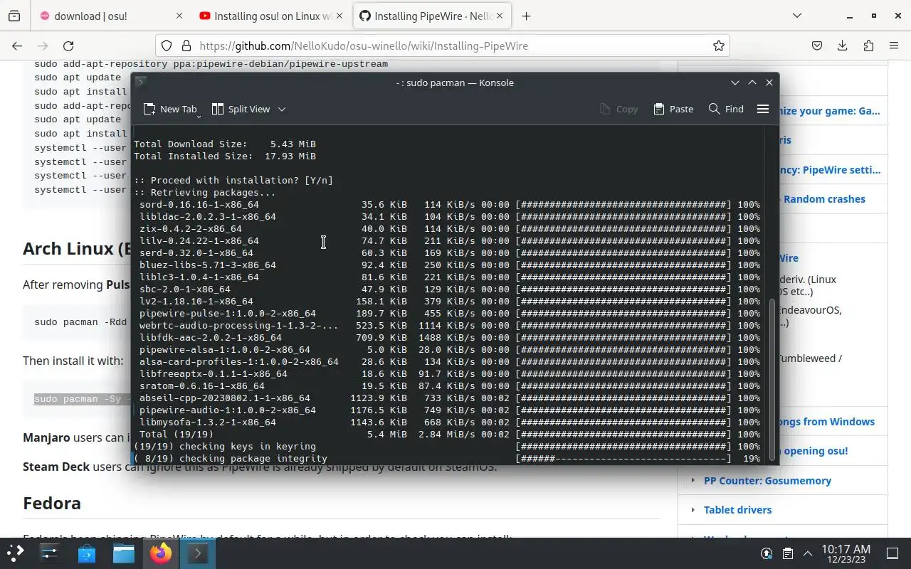Expand the PP Counter: Gosumemory section arrow
The width and height of the screenshot is (911, 569).
point(693,481)
